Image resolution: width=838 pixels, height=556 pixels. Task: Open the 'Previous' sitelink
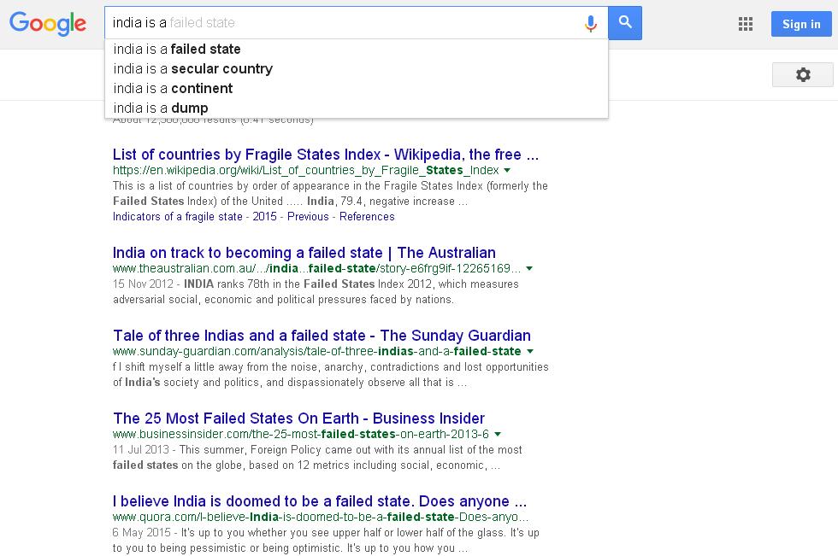point(308,217)
